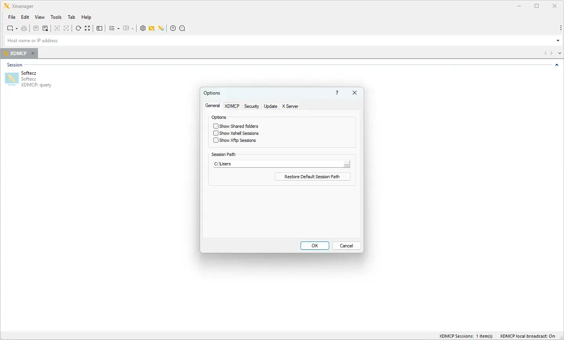The width and height of the screenshot is (564, 340).
Task: Browse for session path with the ellipsis button
Action: (347, 164)
